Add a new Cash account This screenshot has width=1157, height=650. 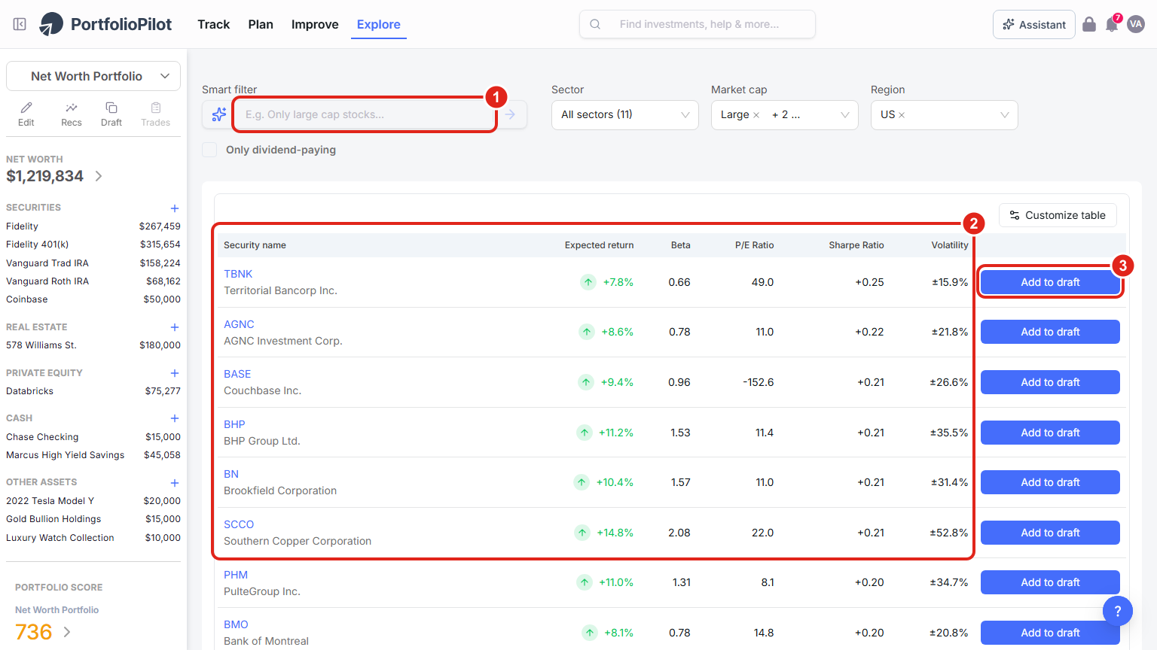175,418
